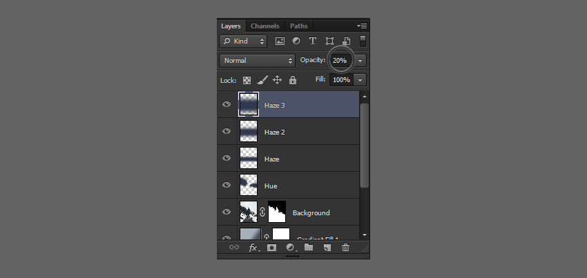
Task: Select the Haze 2 layer thumbnail
Action: coord(249,131)
